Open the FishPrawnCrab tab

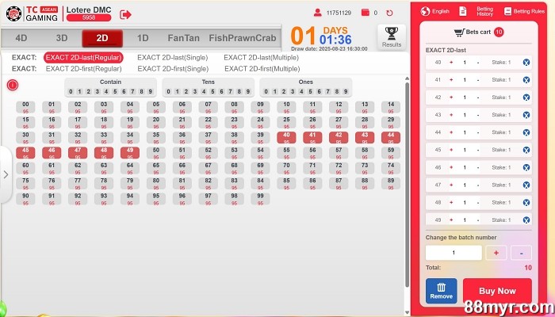point(243,38)
